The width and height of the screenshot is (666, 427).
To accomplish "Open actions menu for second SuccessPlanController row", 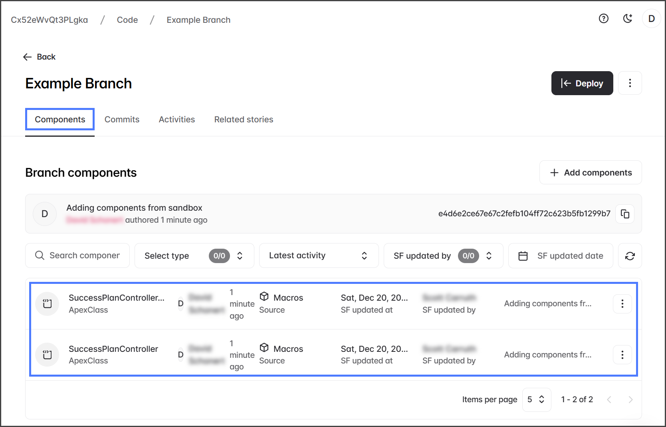I will pos(622,355).
